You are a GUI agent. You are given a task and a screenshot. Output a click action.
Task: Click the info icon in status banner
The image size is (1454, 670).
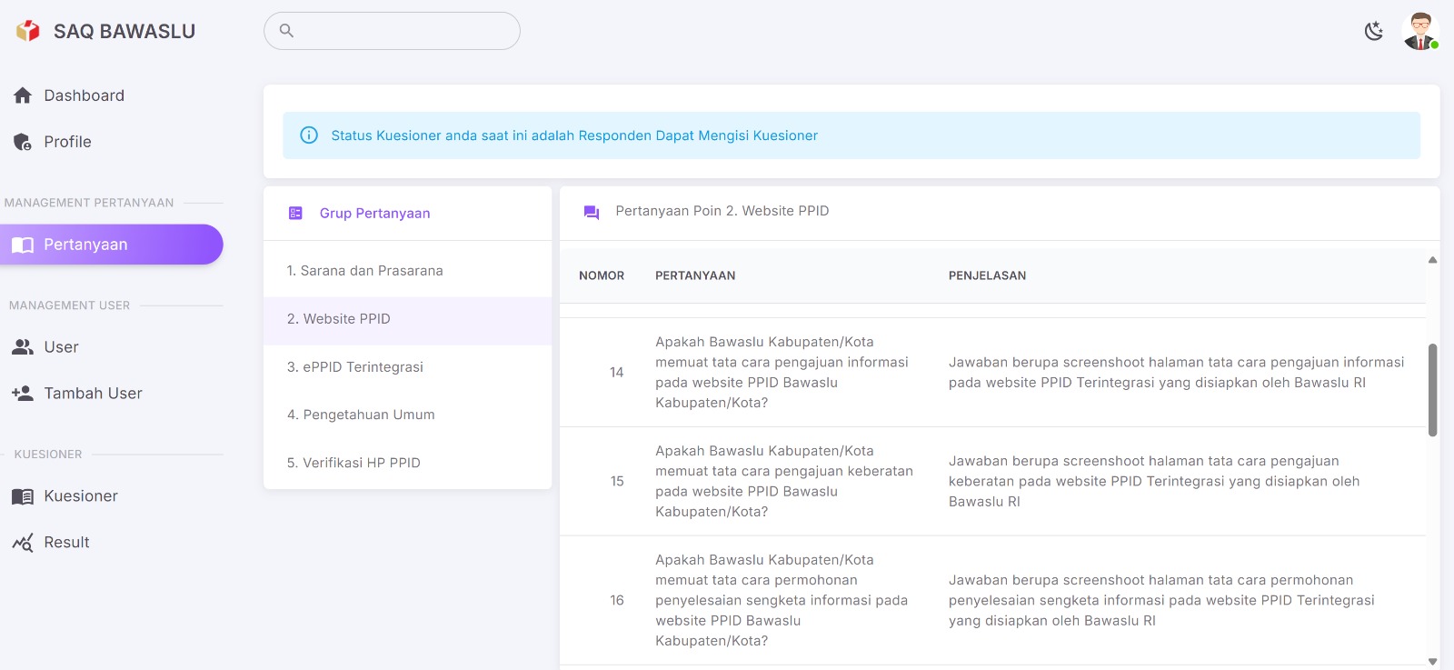[309, 135]
